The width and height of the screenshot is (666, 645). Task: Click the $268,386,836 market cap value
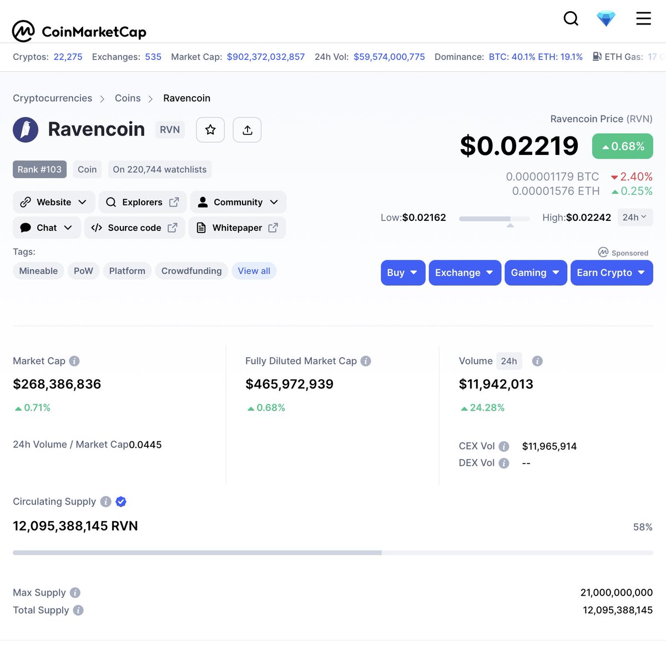57,384
